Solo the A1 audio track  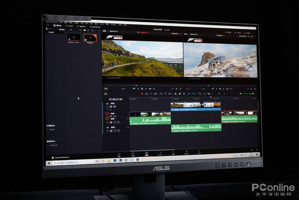tap(115, 122)
